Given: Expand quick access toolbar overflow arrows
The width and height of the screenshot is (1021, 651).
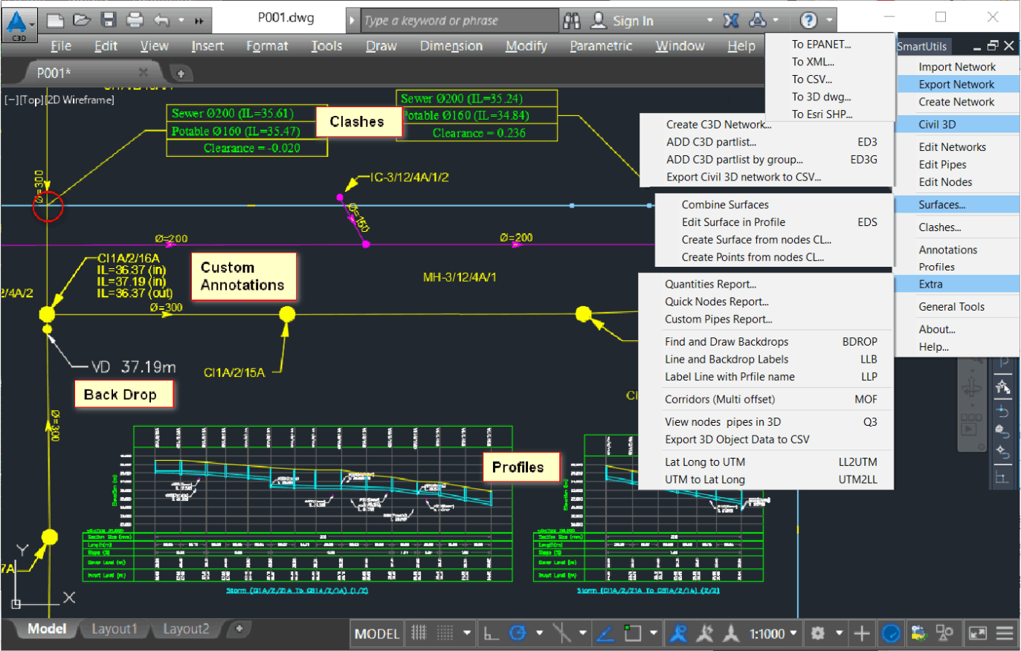Looking at the screenshot, I should click(199, 21).
